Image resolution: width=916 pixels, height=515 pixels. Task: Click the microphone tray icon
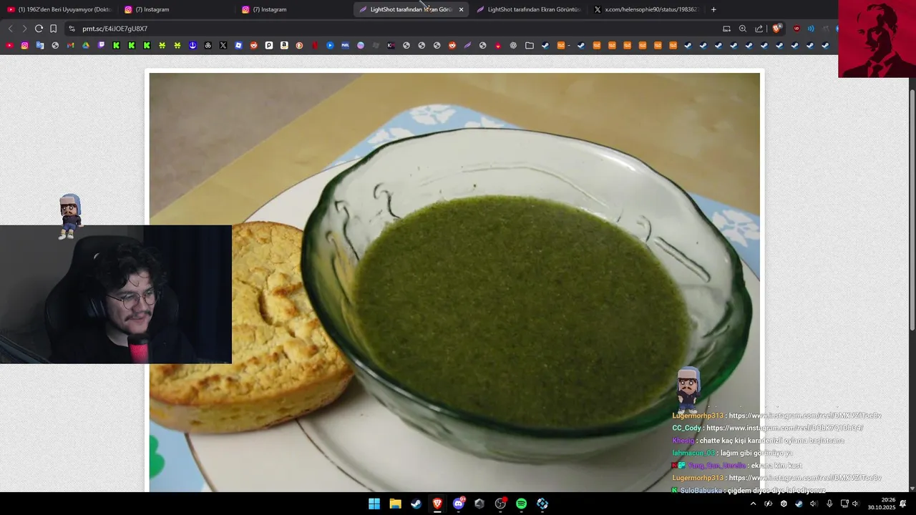click(x=829, y=504)
